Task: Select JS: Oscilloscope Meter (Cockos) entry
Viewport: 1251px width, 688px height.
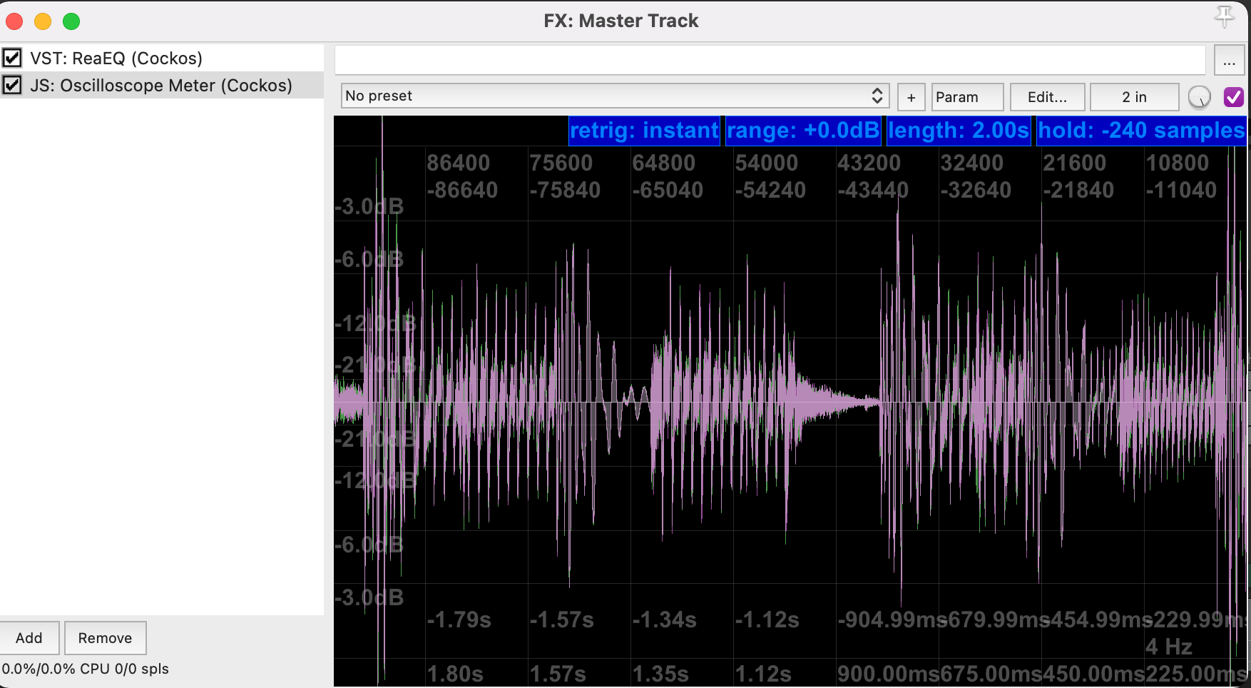Action: [x=162, y=86]
